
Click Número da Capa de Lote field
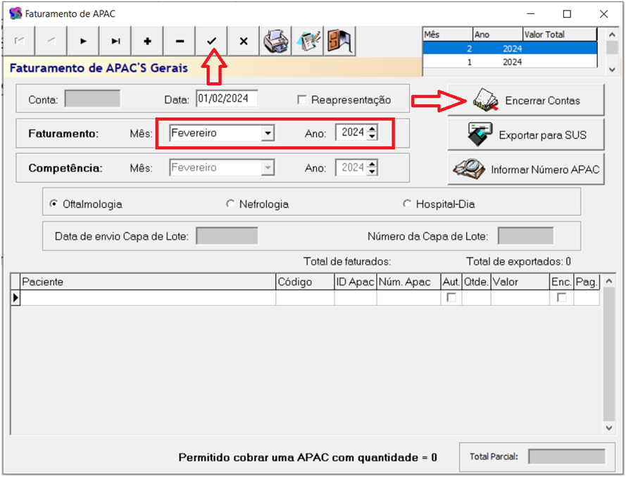pos(525,236)
